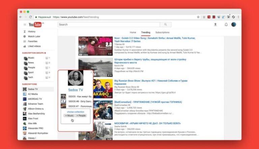Click the browser address bar URL
Image resolution: width=259 pixels, height=149 pixels.
(76, 17)
